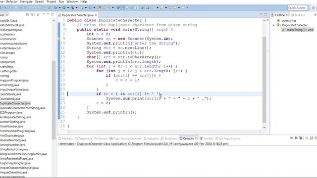Open NonRepeatedString.java in Package Explorer
Screen dimensions: 317x178
(x=15, y=117)
